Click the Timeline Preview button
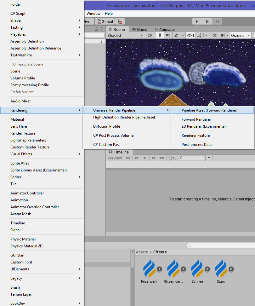Viewport: 255px width, 306px height. [x=115, y=158]
